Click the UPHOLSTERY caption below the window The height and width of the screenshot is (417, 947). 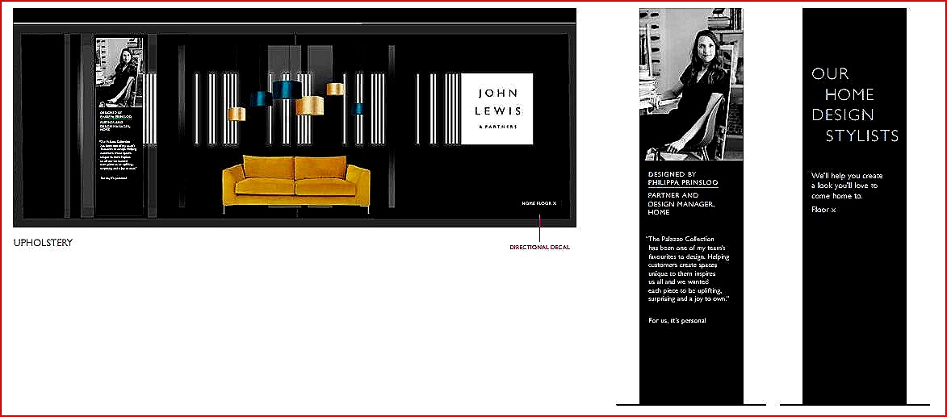click(x=43, y=243)
